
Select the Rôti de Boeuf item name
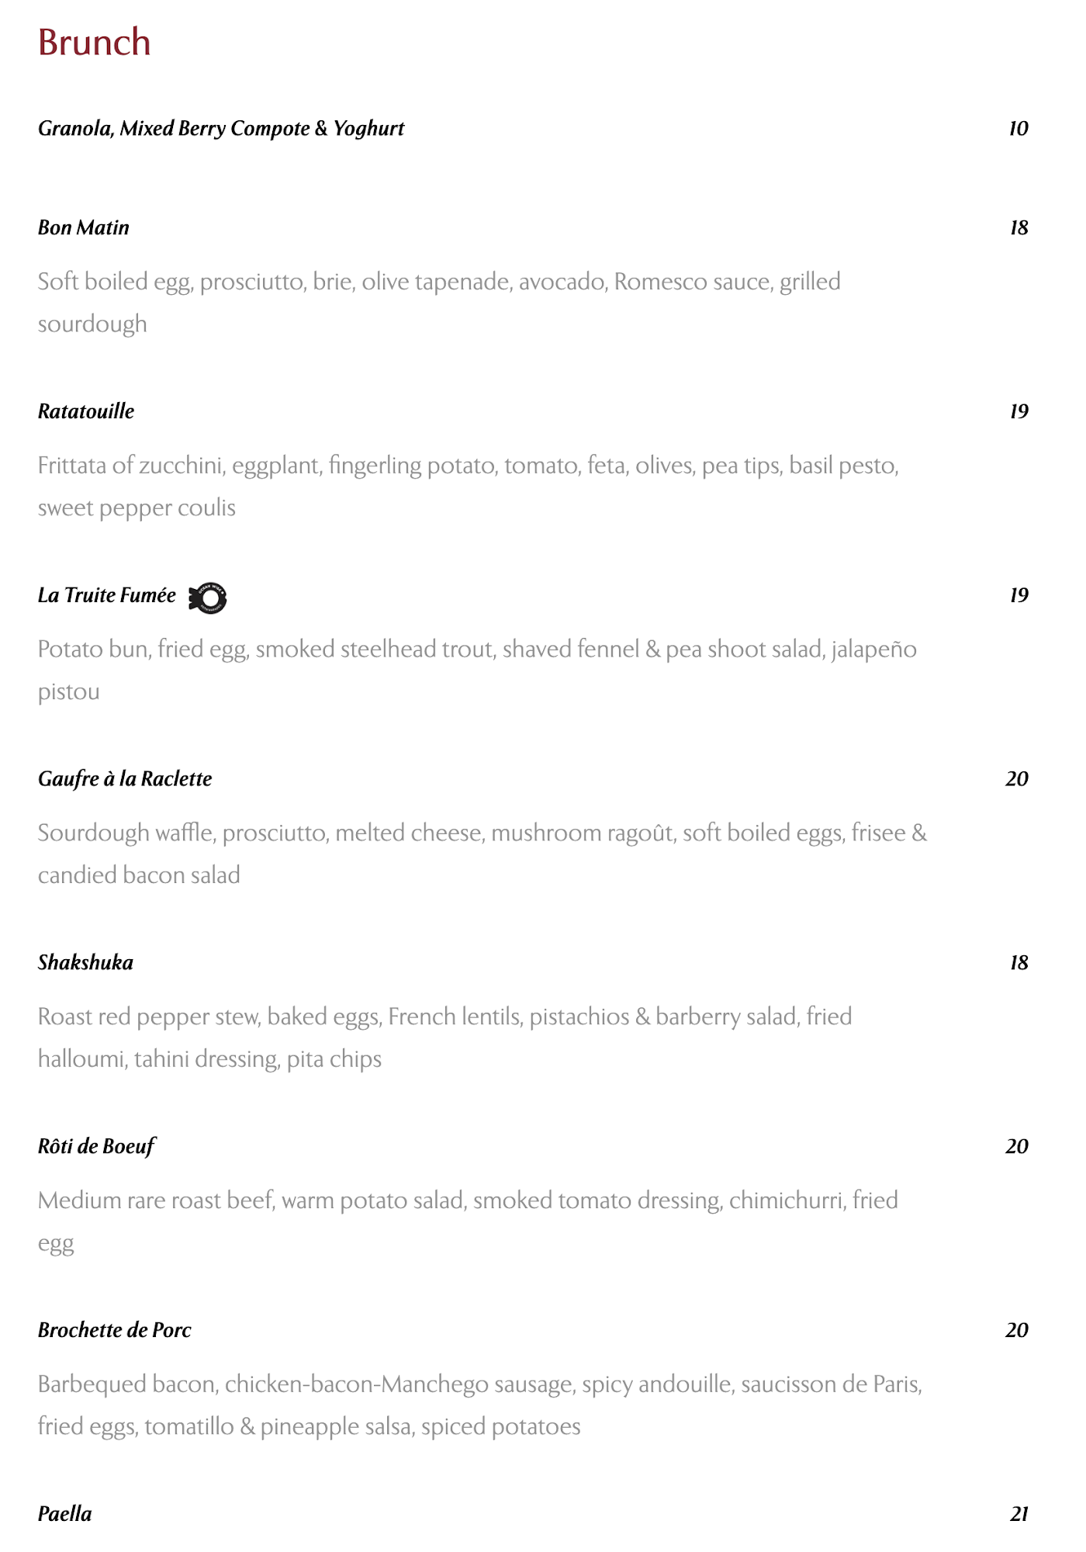96,1146
